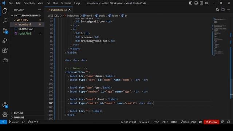The height and width of the screenshot is (131, 233).
Task: Open the Edit menu
Action: pyautogui.click(x=18, y=3)
